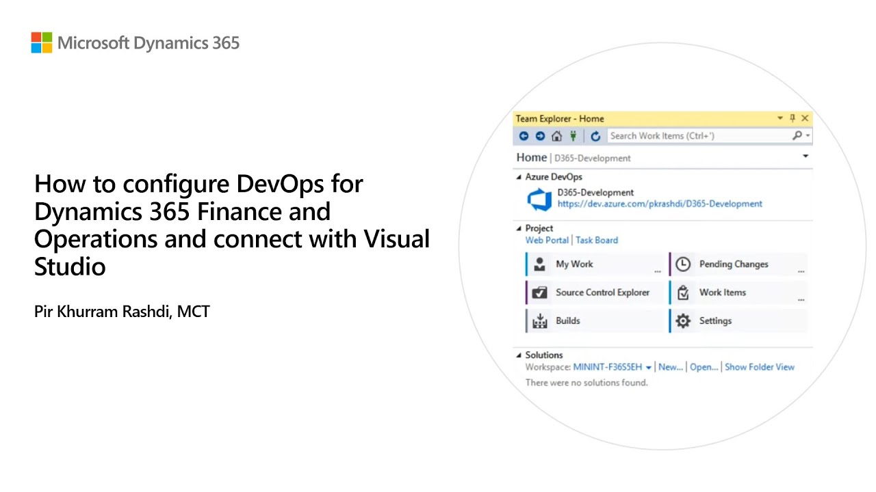876x492 pixels.
Task: Click the New... solution link
Action: [x=671, y=367]
